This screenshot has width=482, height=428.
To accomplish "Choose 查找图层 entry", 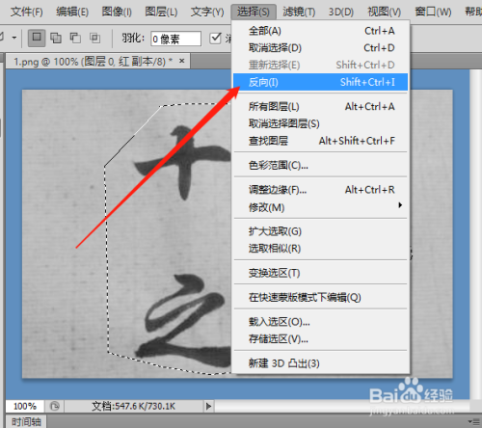I will [x=320, y=141].
